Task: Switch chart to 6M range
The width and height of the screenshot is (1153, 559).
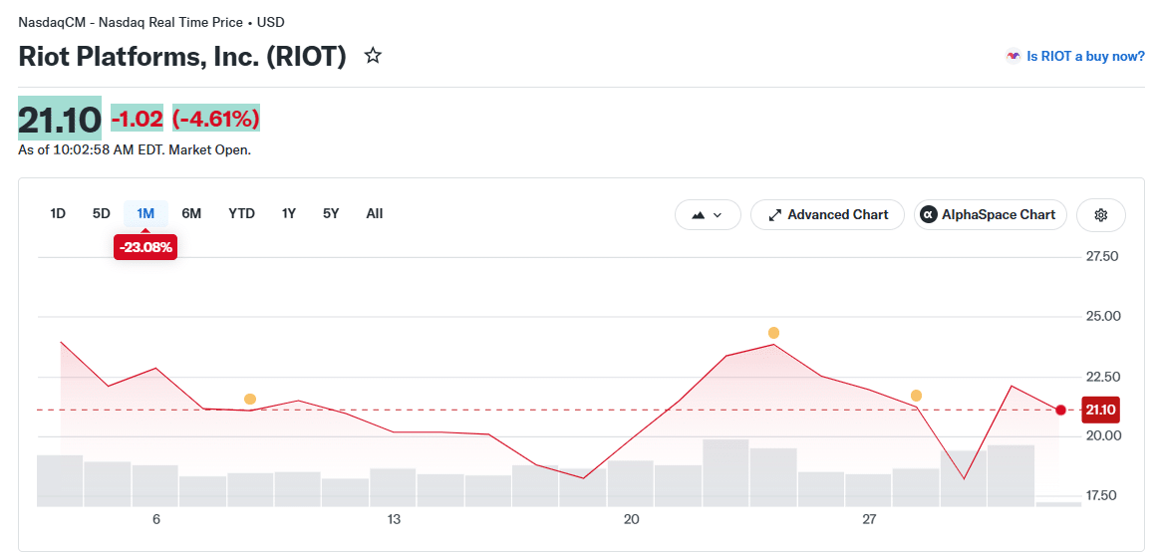Action: (191, 214)
